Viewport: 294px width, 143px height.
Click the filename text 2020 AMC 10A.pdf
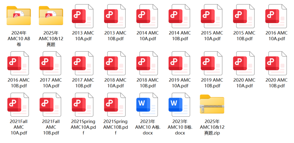pyautogui.click(x=244, y=83)
